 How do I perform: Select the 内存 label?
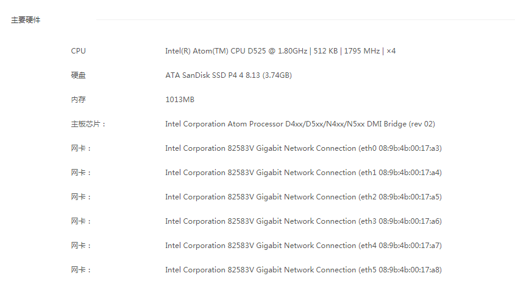(x=78, y=100)
